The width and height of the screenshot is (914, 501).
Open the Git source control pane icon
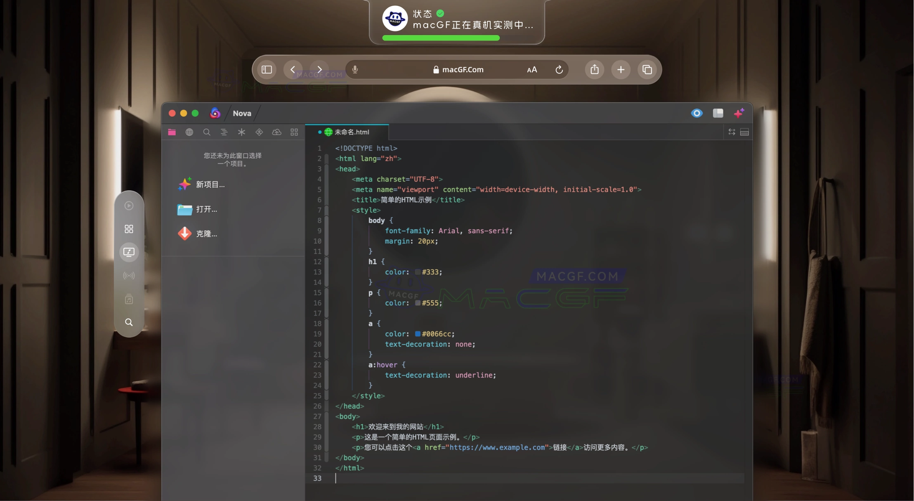(x=259, y=132)
